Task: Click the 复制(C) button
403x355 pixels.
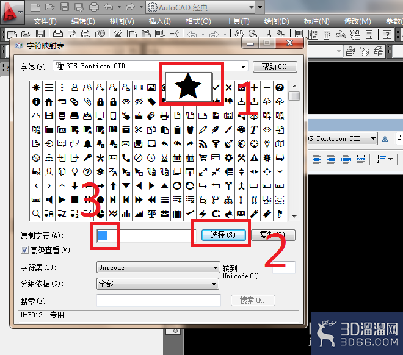Action: [273, 235]
